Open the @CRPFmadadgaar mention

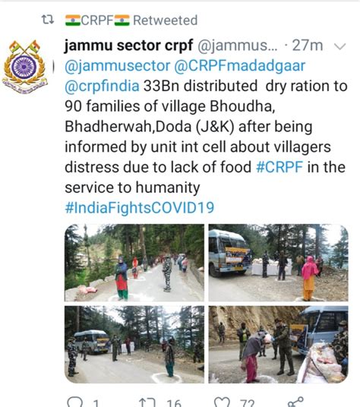point(239,65)
